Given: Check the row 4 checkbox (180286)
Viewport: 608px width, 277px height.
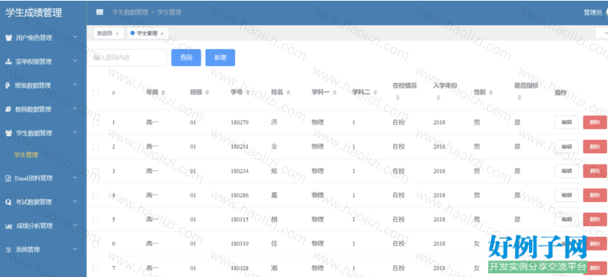Looking at the screenshot, I should [96, 195].
